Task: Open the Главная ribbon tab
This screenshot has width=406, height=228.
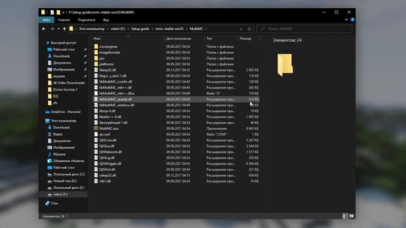Action: (x=63, y=20)
